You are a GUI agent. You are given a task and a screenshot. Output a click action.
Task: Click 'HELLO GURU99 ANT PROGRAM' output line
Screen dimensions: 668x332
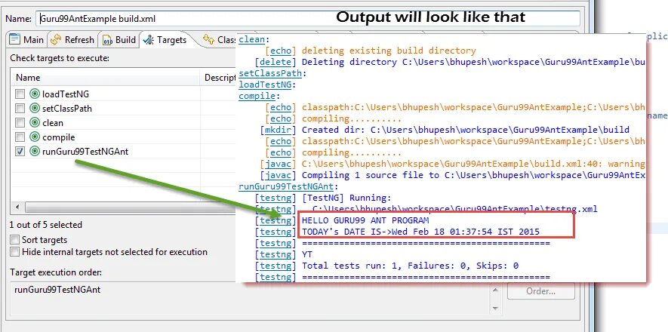[x=365, y=220]
